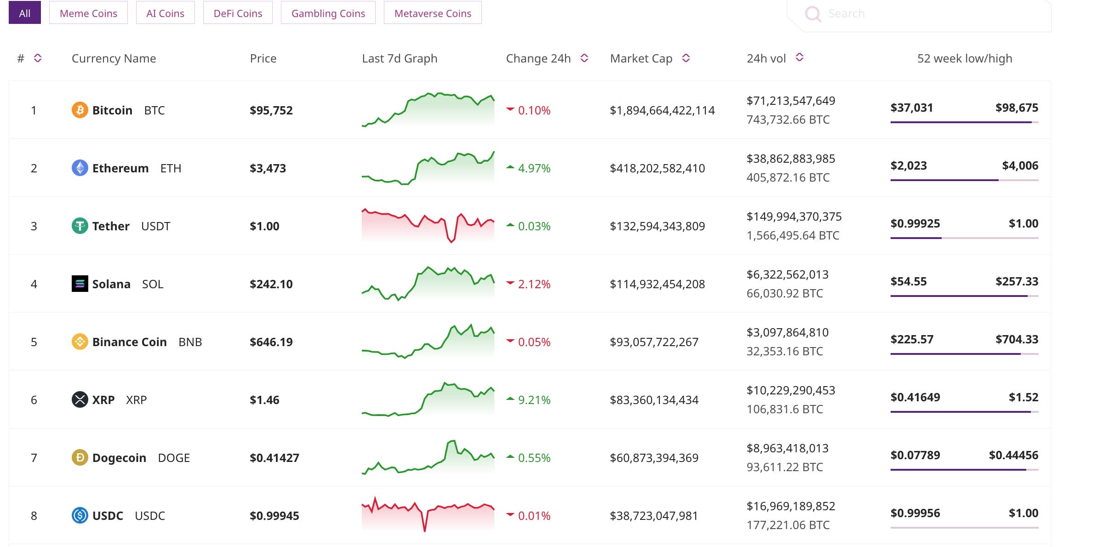The width and height of the screenshot is (1109, 547).
Task: Click the search magnifier icon
Action: (x=813, y=14)
